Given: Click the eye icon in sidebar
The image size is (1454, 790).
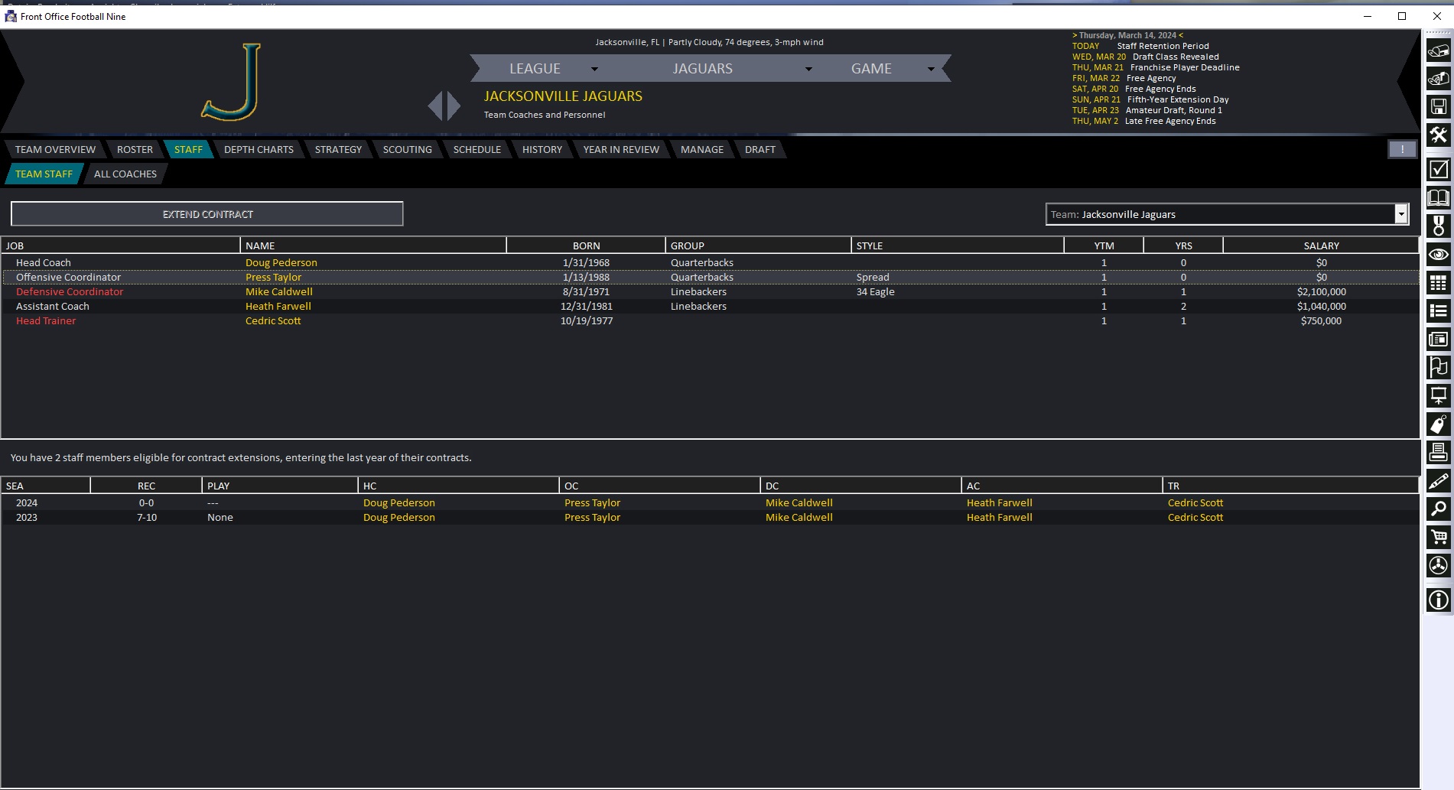Looking at the screenshot, I should pos(1438,254).
